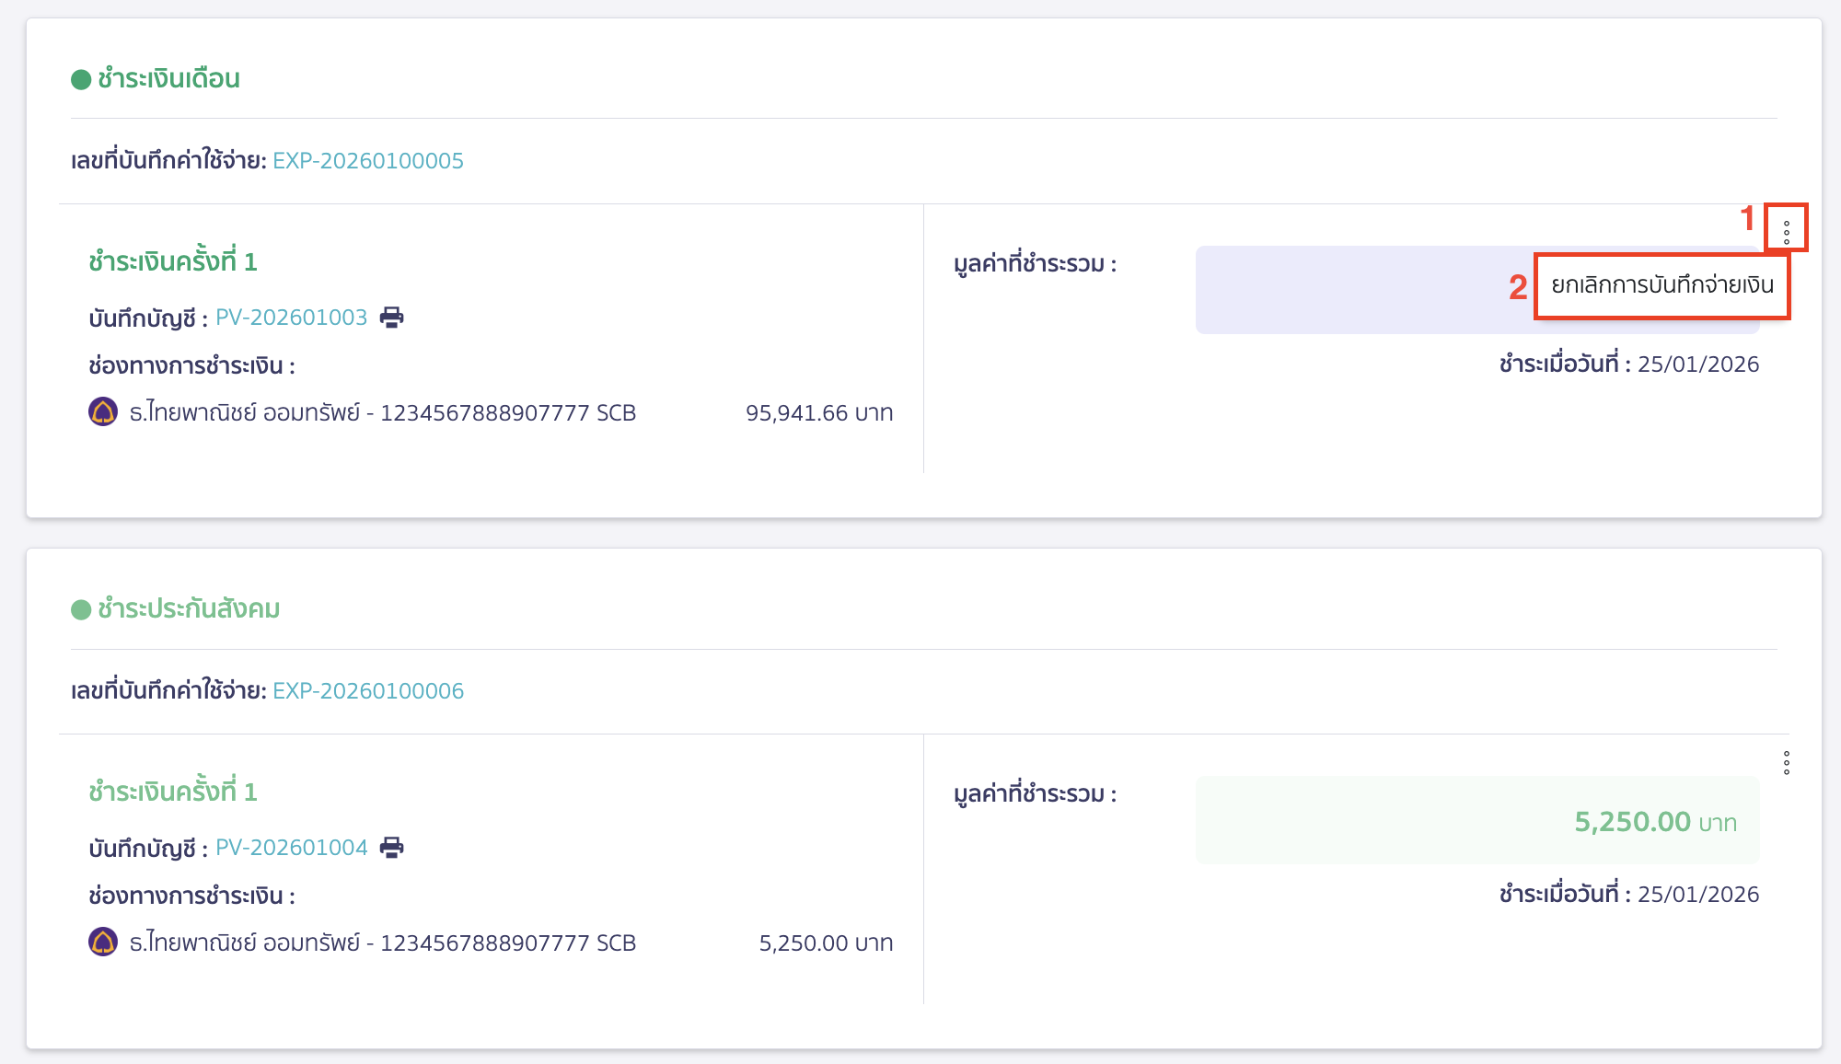
Task: Click ชำระเงินครั้งที่ 1 under social security
Action: click(173, 792)
